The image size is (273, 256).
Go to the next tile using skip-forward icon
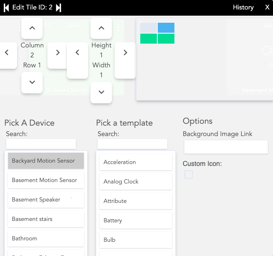58,8
